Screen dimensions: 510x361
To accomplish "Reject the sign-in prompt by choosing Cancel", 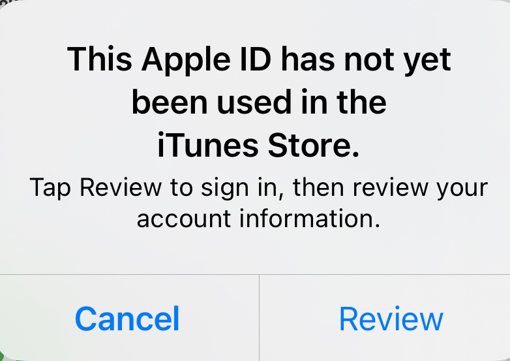I will click(x=127, y=319).
